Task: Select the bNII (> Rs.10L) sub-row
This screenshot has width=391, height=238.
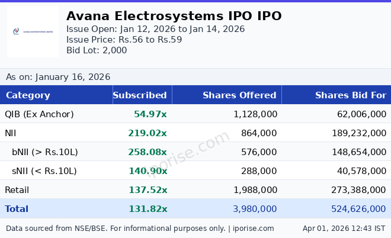Action: tap(45, 152)
